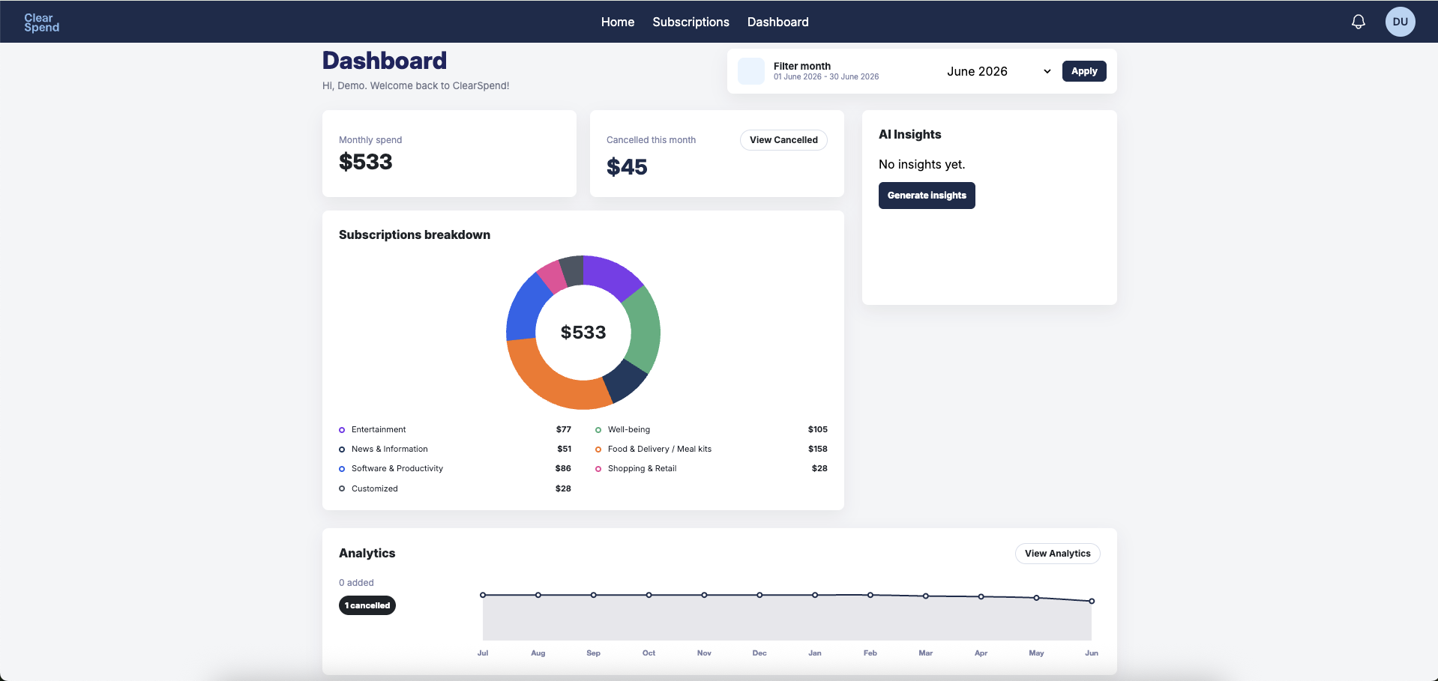Click the Well-being legend label
The image size is (1438, 681).
click(629, 429)
